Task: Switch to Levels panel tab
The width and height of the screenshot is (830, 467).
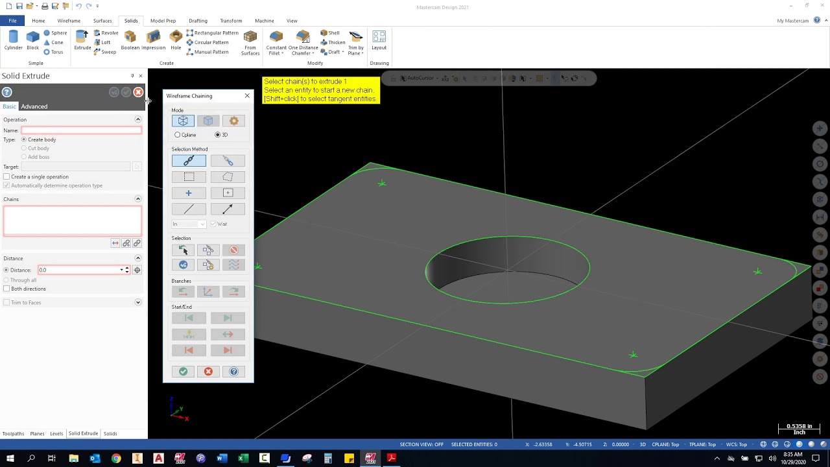Action: click(x=56, y=433)
